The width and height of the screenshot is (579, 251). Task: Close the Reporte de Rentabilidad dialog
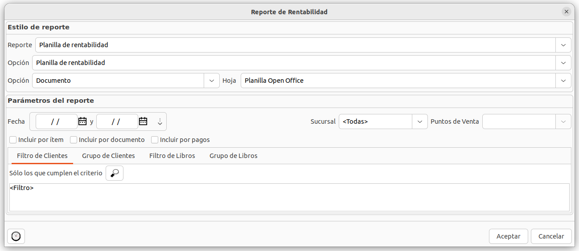click(567, 12)
